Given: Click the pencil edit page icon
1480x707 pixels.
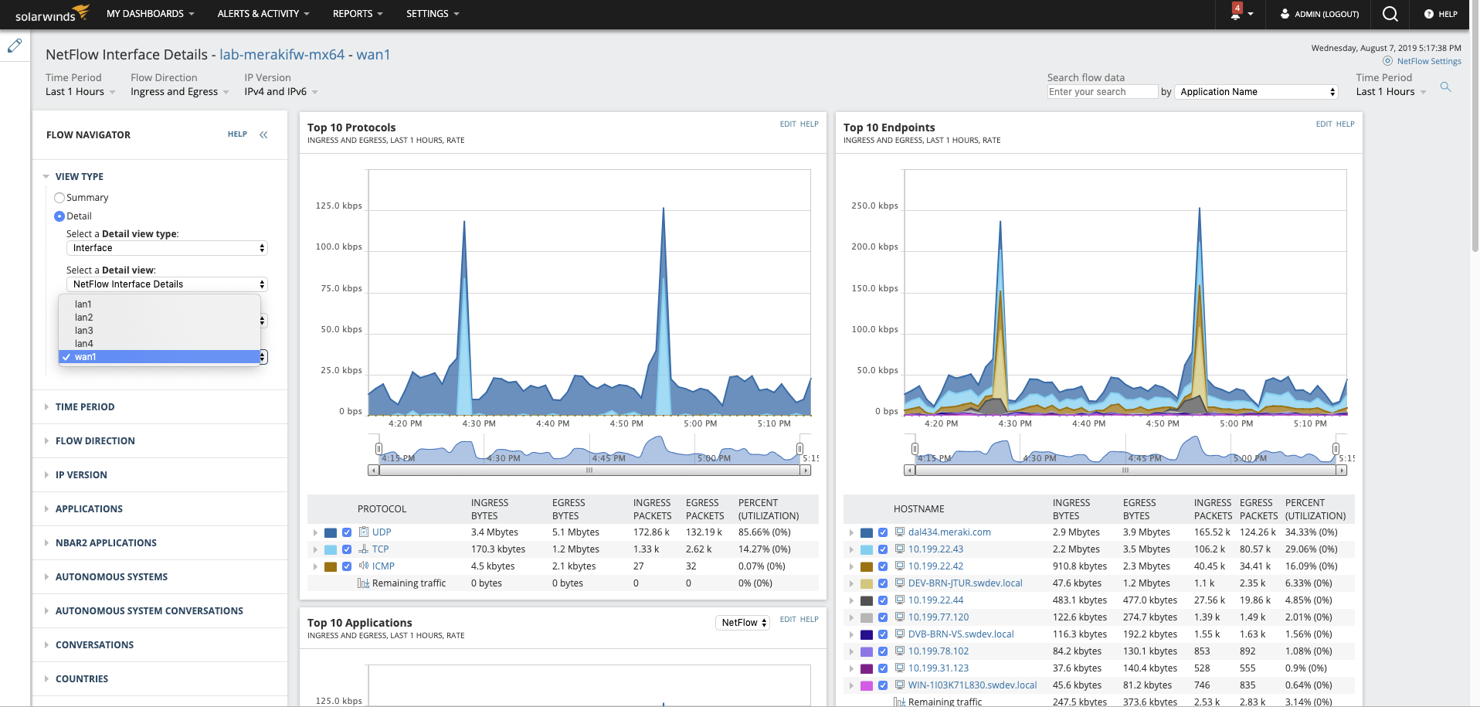Looking at the screenshot, I should coord(15,46).
